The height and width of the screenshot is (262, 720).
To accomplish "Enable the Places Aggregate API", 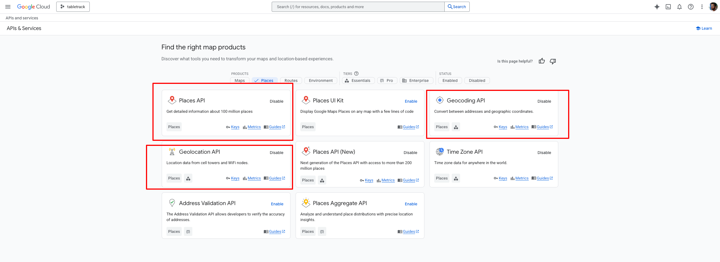I will pyautogui.click(x=411, y=204).
